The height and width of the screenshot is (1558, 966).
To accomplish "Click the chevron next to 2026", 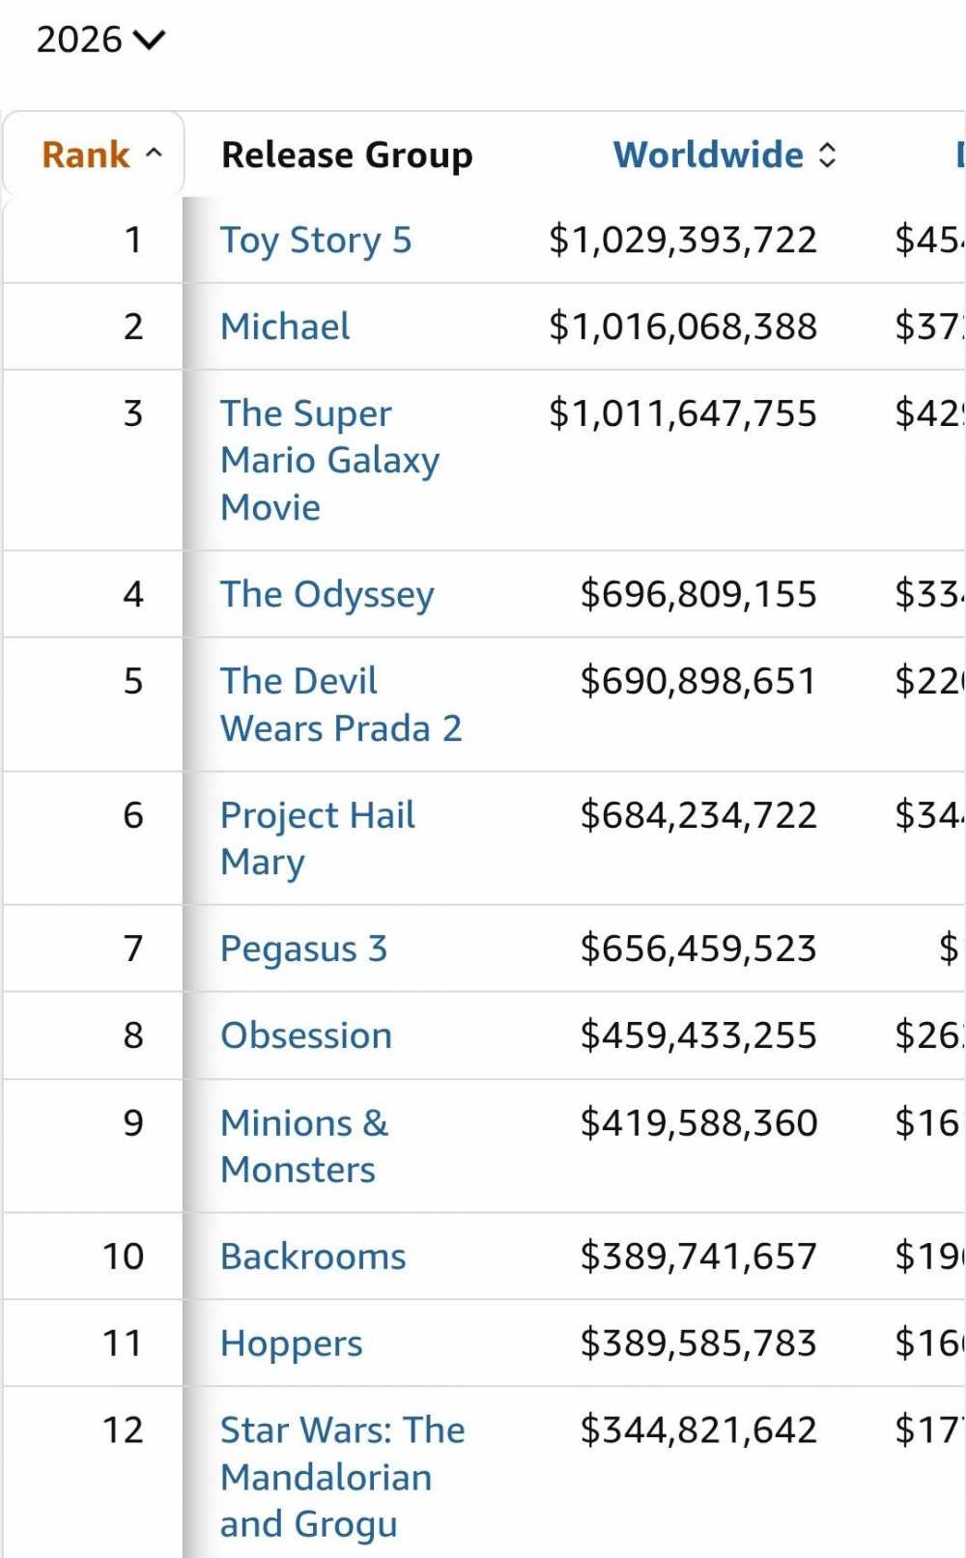I will tap(150, 40).
